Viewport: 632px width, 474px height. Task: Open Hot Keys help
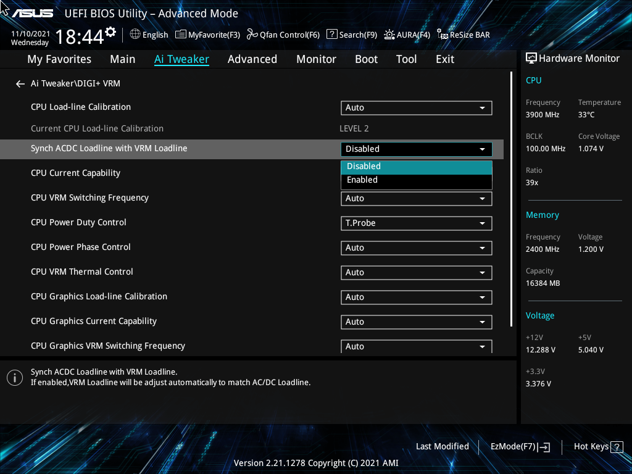(x=598, y=447)
